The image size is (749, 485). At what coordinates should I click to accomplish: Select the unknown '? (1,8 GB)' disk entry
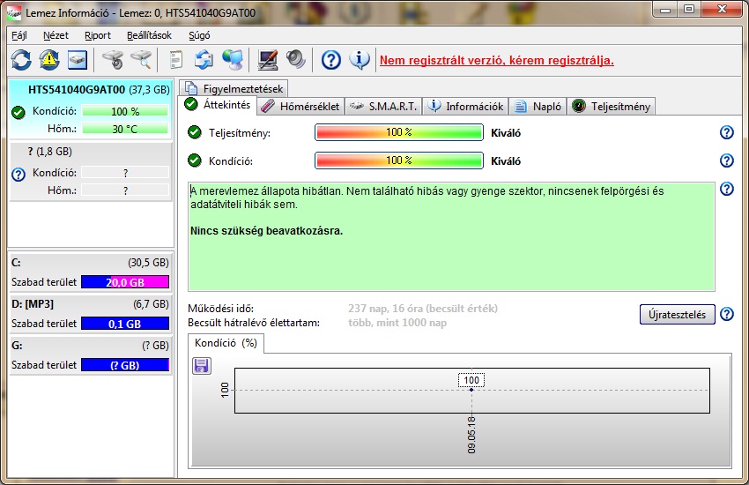click(91, 171)
